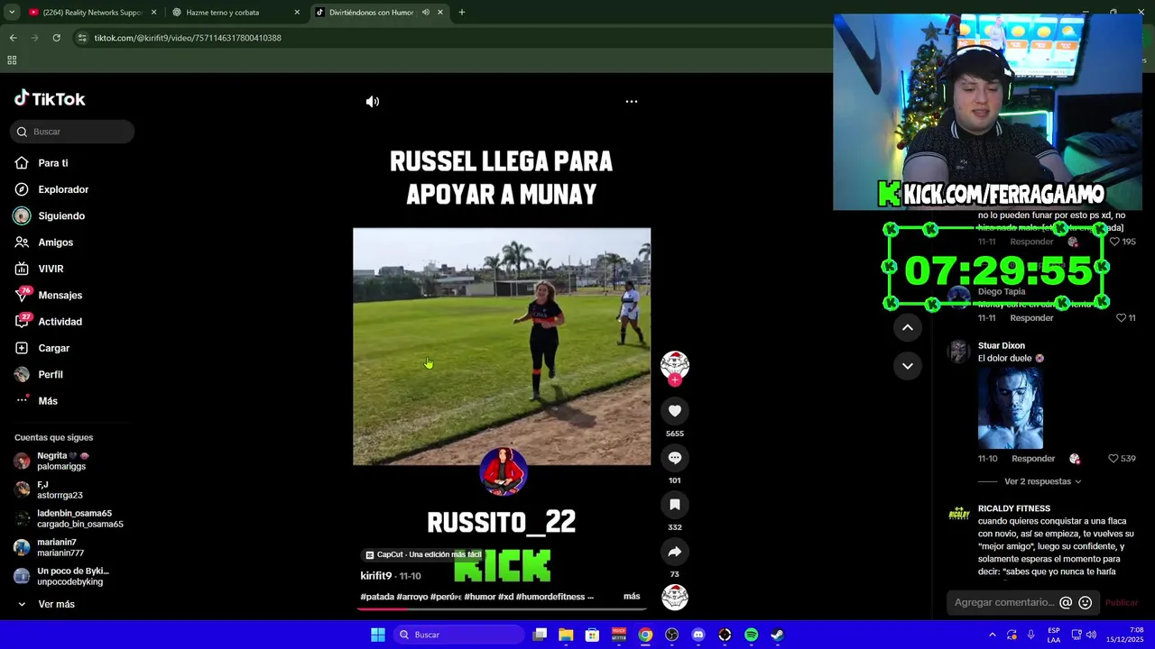Open the Windows Start menu
The height and width of the screenshot is (649, 1155).
(377, 635)
